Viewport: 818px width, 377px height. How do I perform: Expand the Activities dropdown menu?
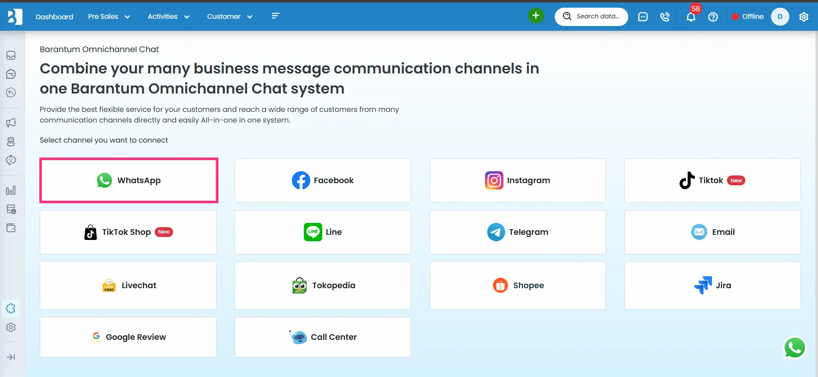[x=168, y=17]
